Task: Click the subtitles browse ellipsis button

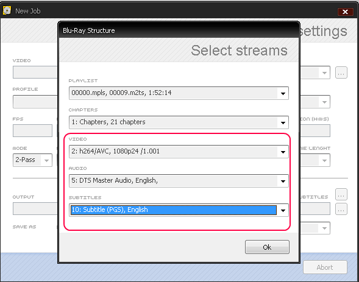Action: (341, 194)
